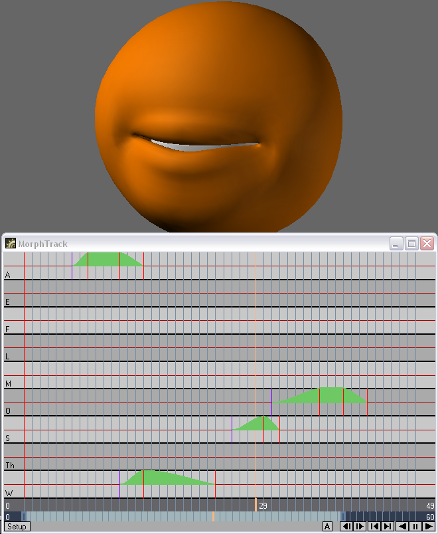Step back one frame

pos(346,527)
